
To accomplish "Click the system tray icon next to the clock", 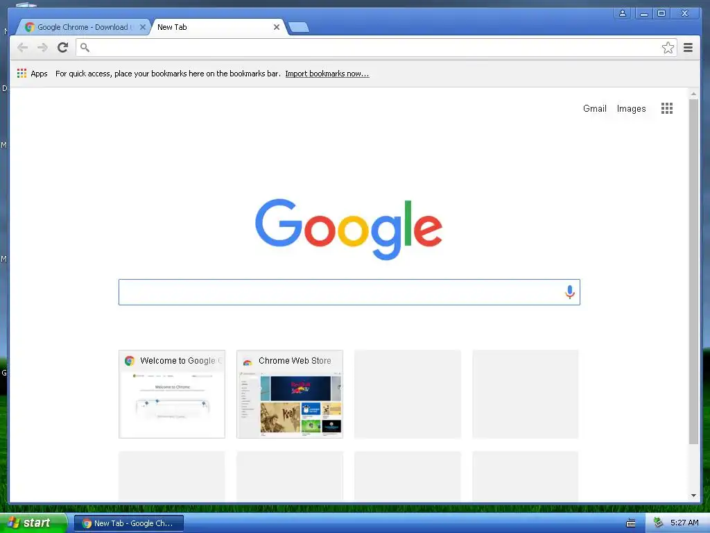I will click(x=658, y=523).
